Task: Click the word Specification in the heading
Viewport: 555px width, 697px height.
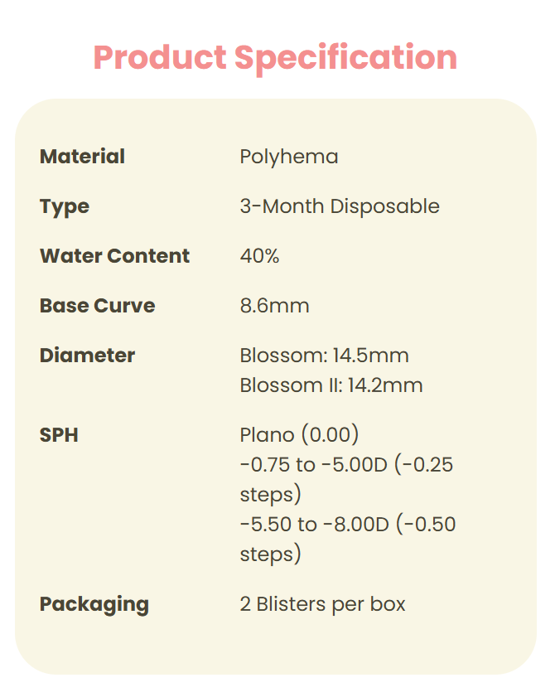Action: click(x=345, y=58)
